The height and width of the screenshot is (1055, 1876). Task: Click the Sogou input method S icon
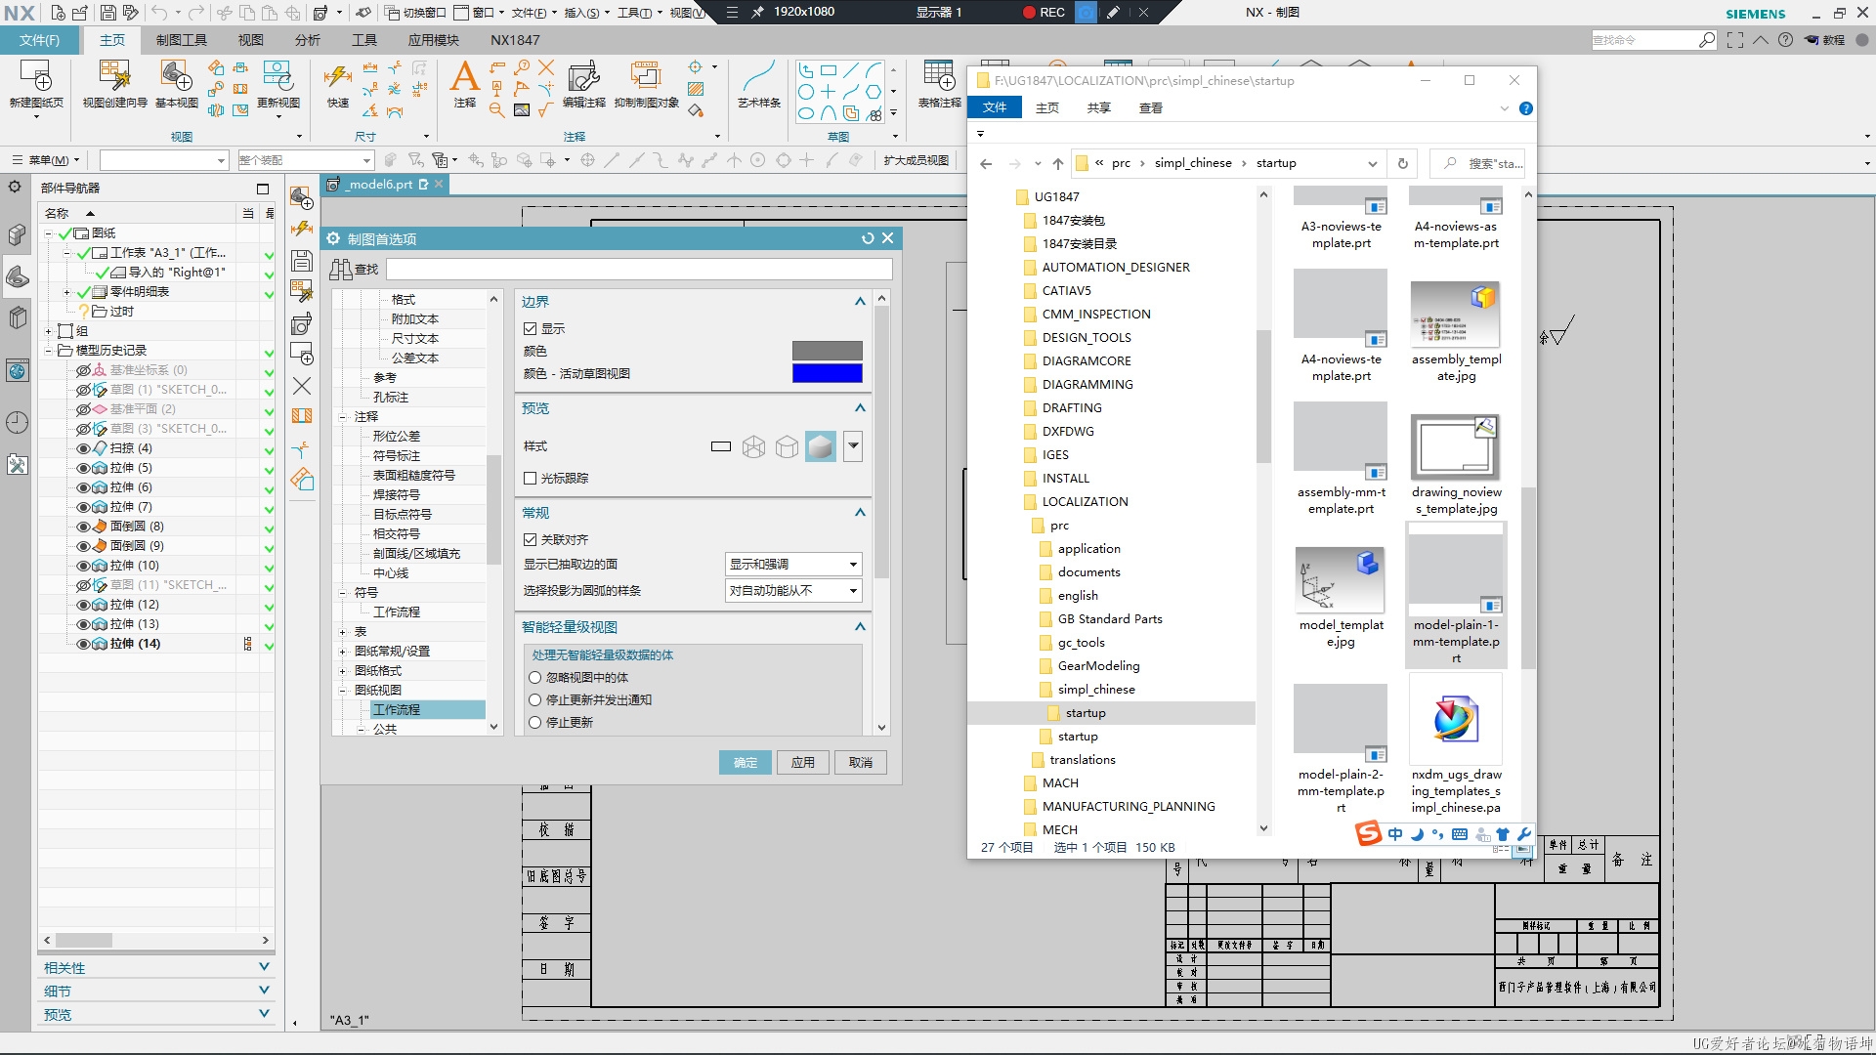tap(1368, 833)
